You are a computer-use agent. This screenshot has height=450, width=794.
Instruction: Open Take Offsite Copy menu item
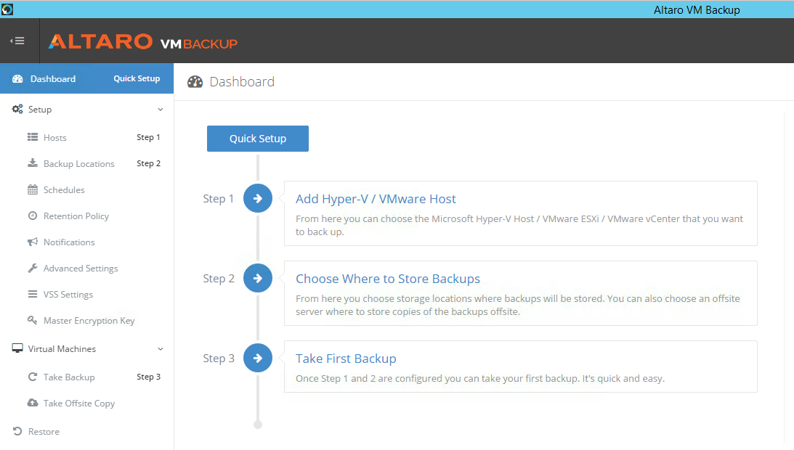click(79, 404)
